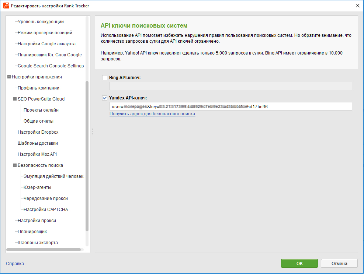The image size is (364, 274).
Task: Select Безопасность поиска item
Action: coord(41,165)
